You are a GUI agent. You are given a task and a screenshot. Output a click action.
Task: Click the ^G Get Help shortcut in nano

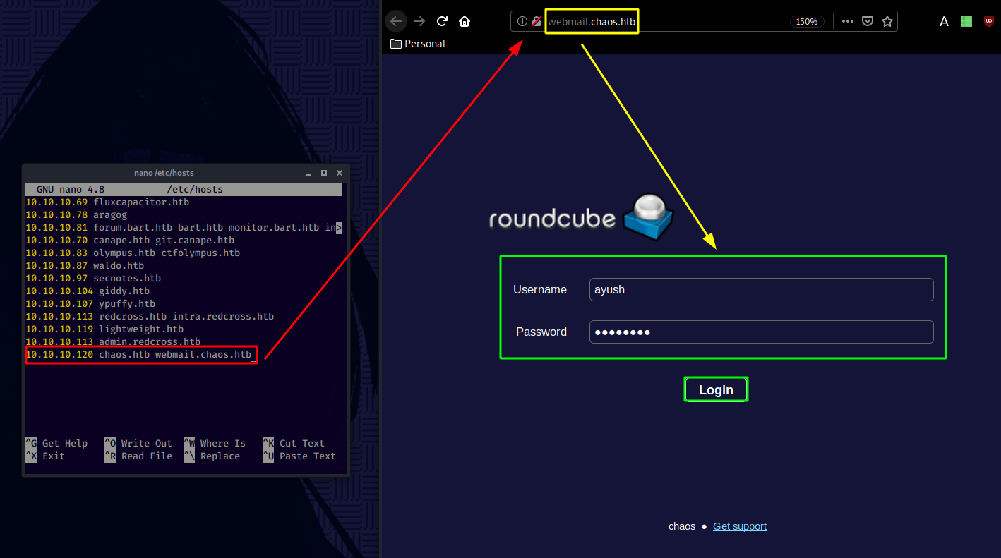tap(56, 444)
